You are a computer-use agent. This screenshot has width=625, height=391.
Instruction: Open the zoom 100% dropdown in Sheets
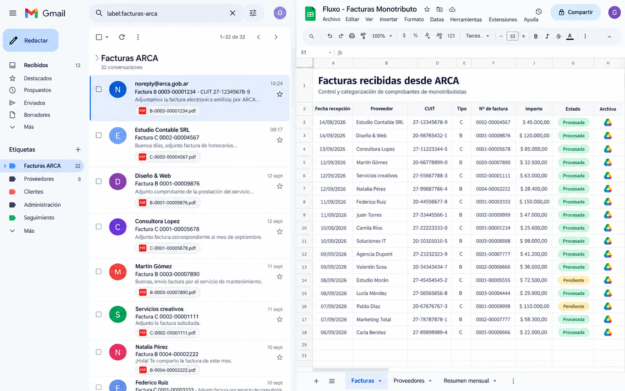[x=382, y=36]
